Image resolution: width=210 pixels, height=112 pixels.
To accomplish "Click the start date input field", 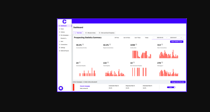I will [160, 38].
